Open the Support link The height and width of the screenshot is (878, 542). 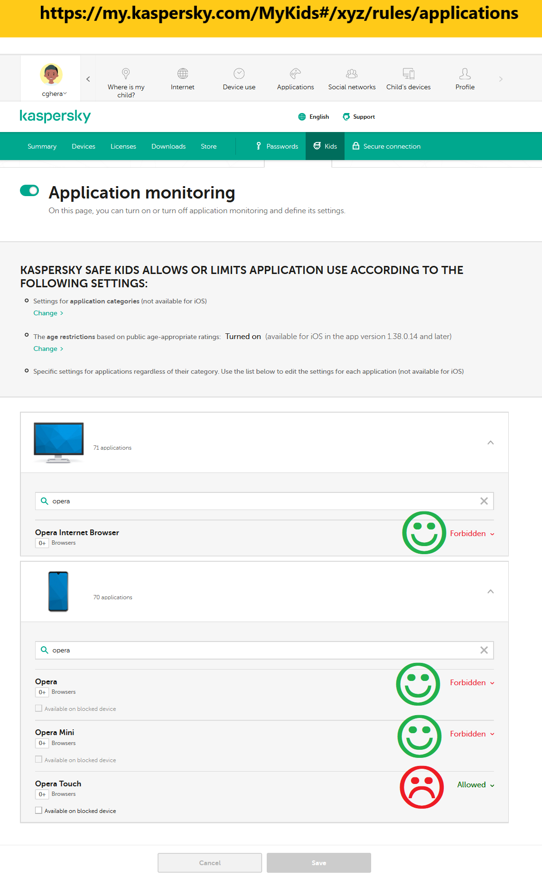[364, 117]
